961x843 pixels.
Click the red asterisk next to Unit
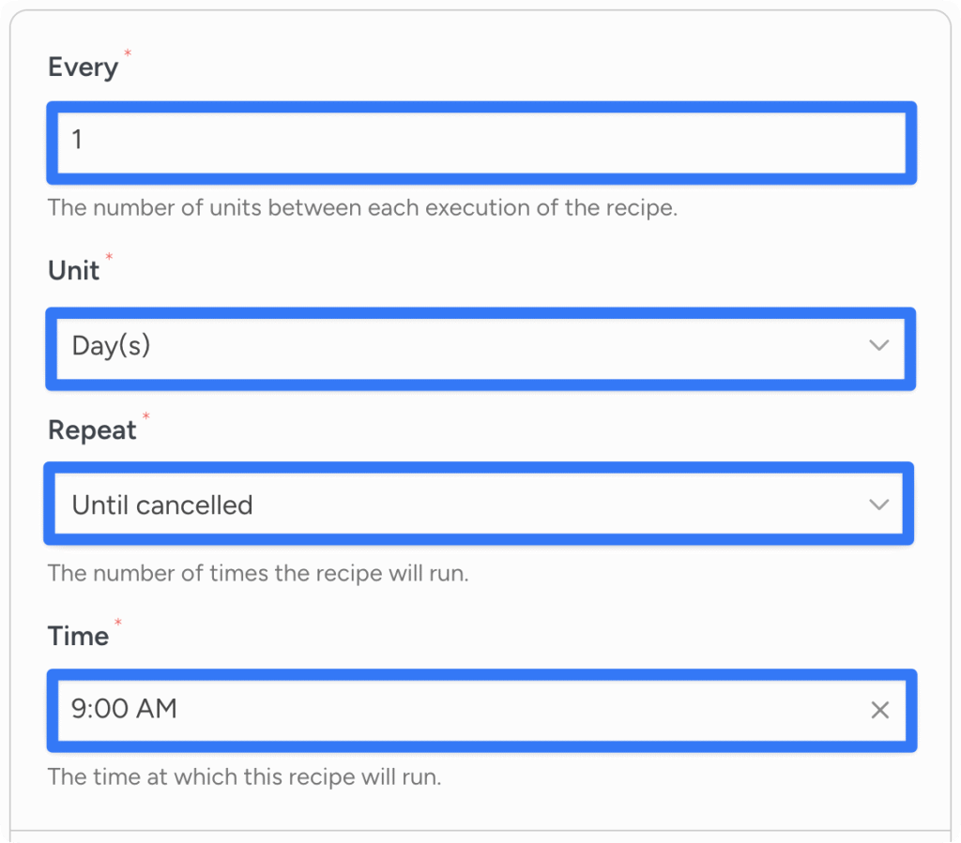(110, 257)
